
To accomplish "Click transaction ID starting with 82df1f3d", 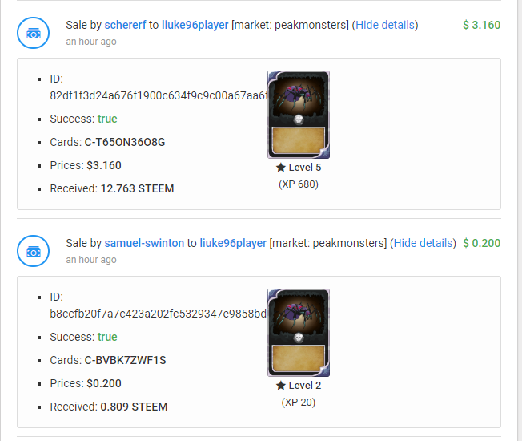I will point(159,95).
